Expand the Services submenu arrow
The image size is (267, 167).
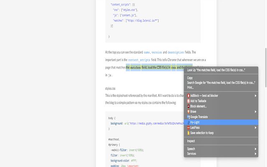[x=255, y=154]
